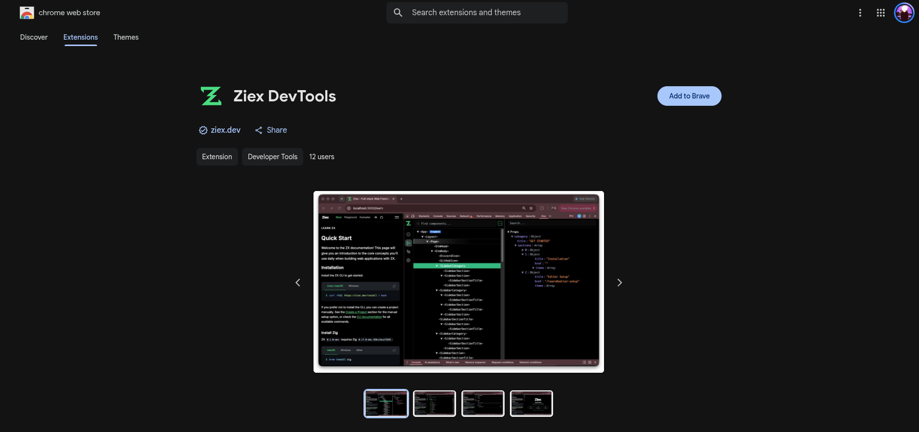Open the account profile avatar

904,13
